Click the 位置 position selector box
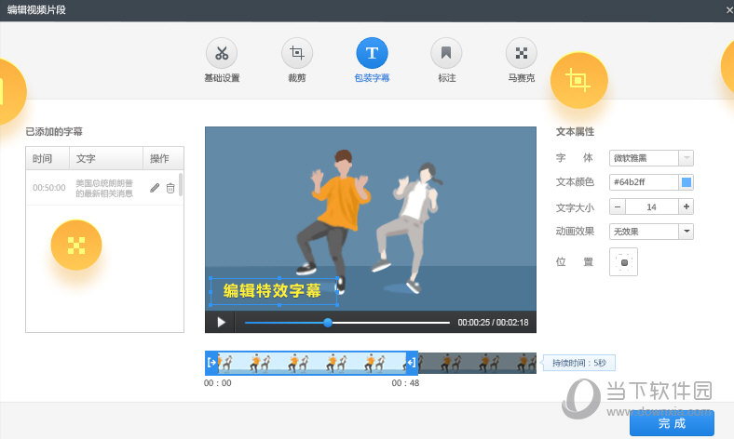 tap(623, 262)
